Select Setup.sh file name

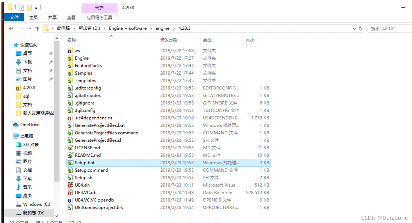tap(83, 178)
